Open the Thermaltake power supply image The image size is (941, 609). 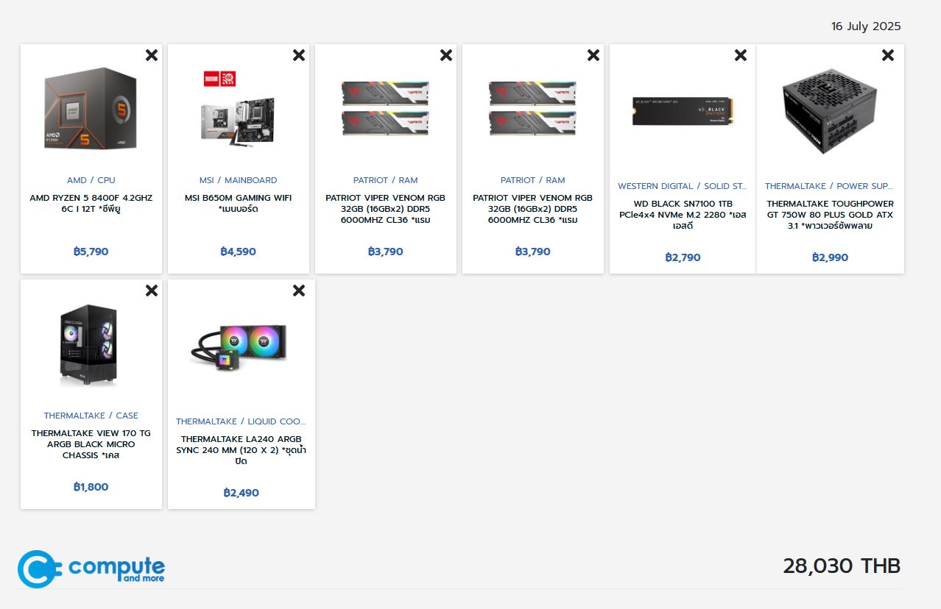(x=831, y=110)
